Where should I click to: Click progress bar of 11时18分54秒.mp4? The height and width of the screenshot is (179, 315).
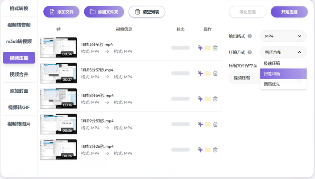180,99
